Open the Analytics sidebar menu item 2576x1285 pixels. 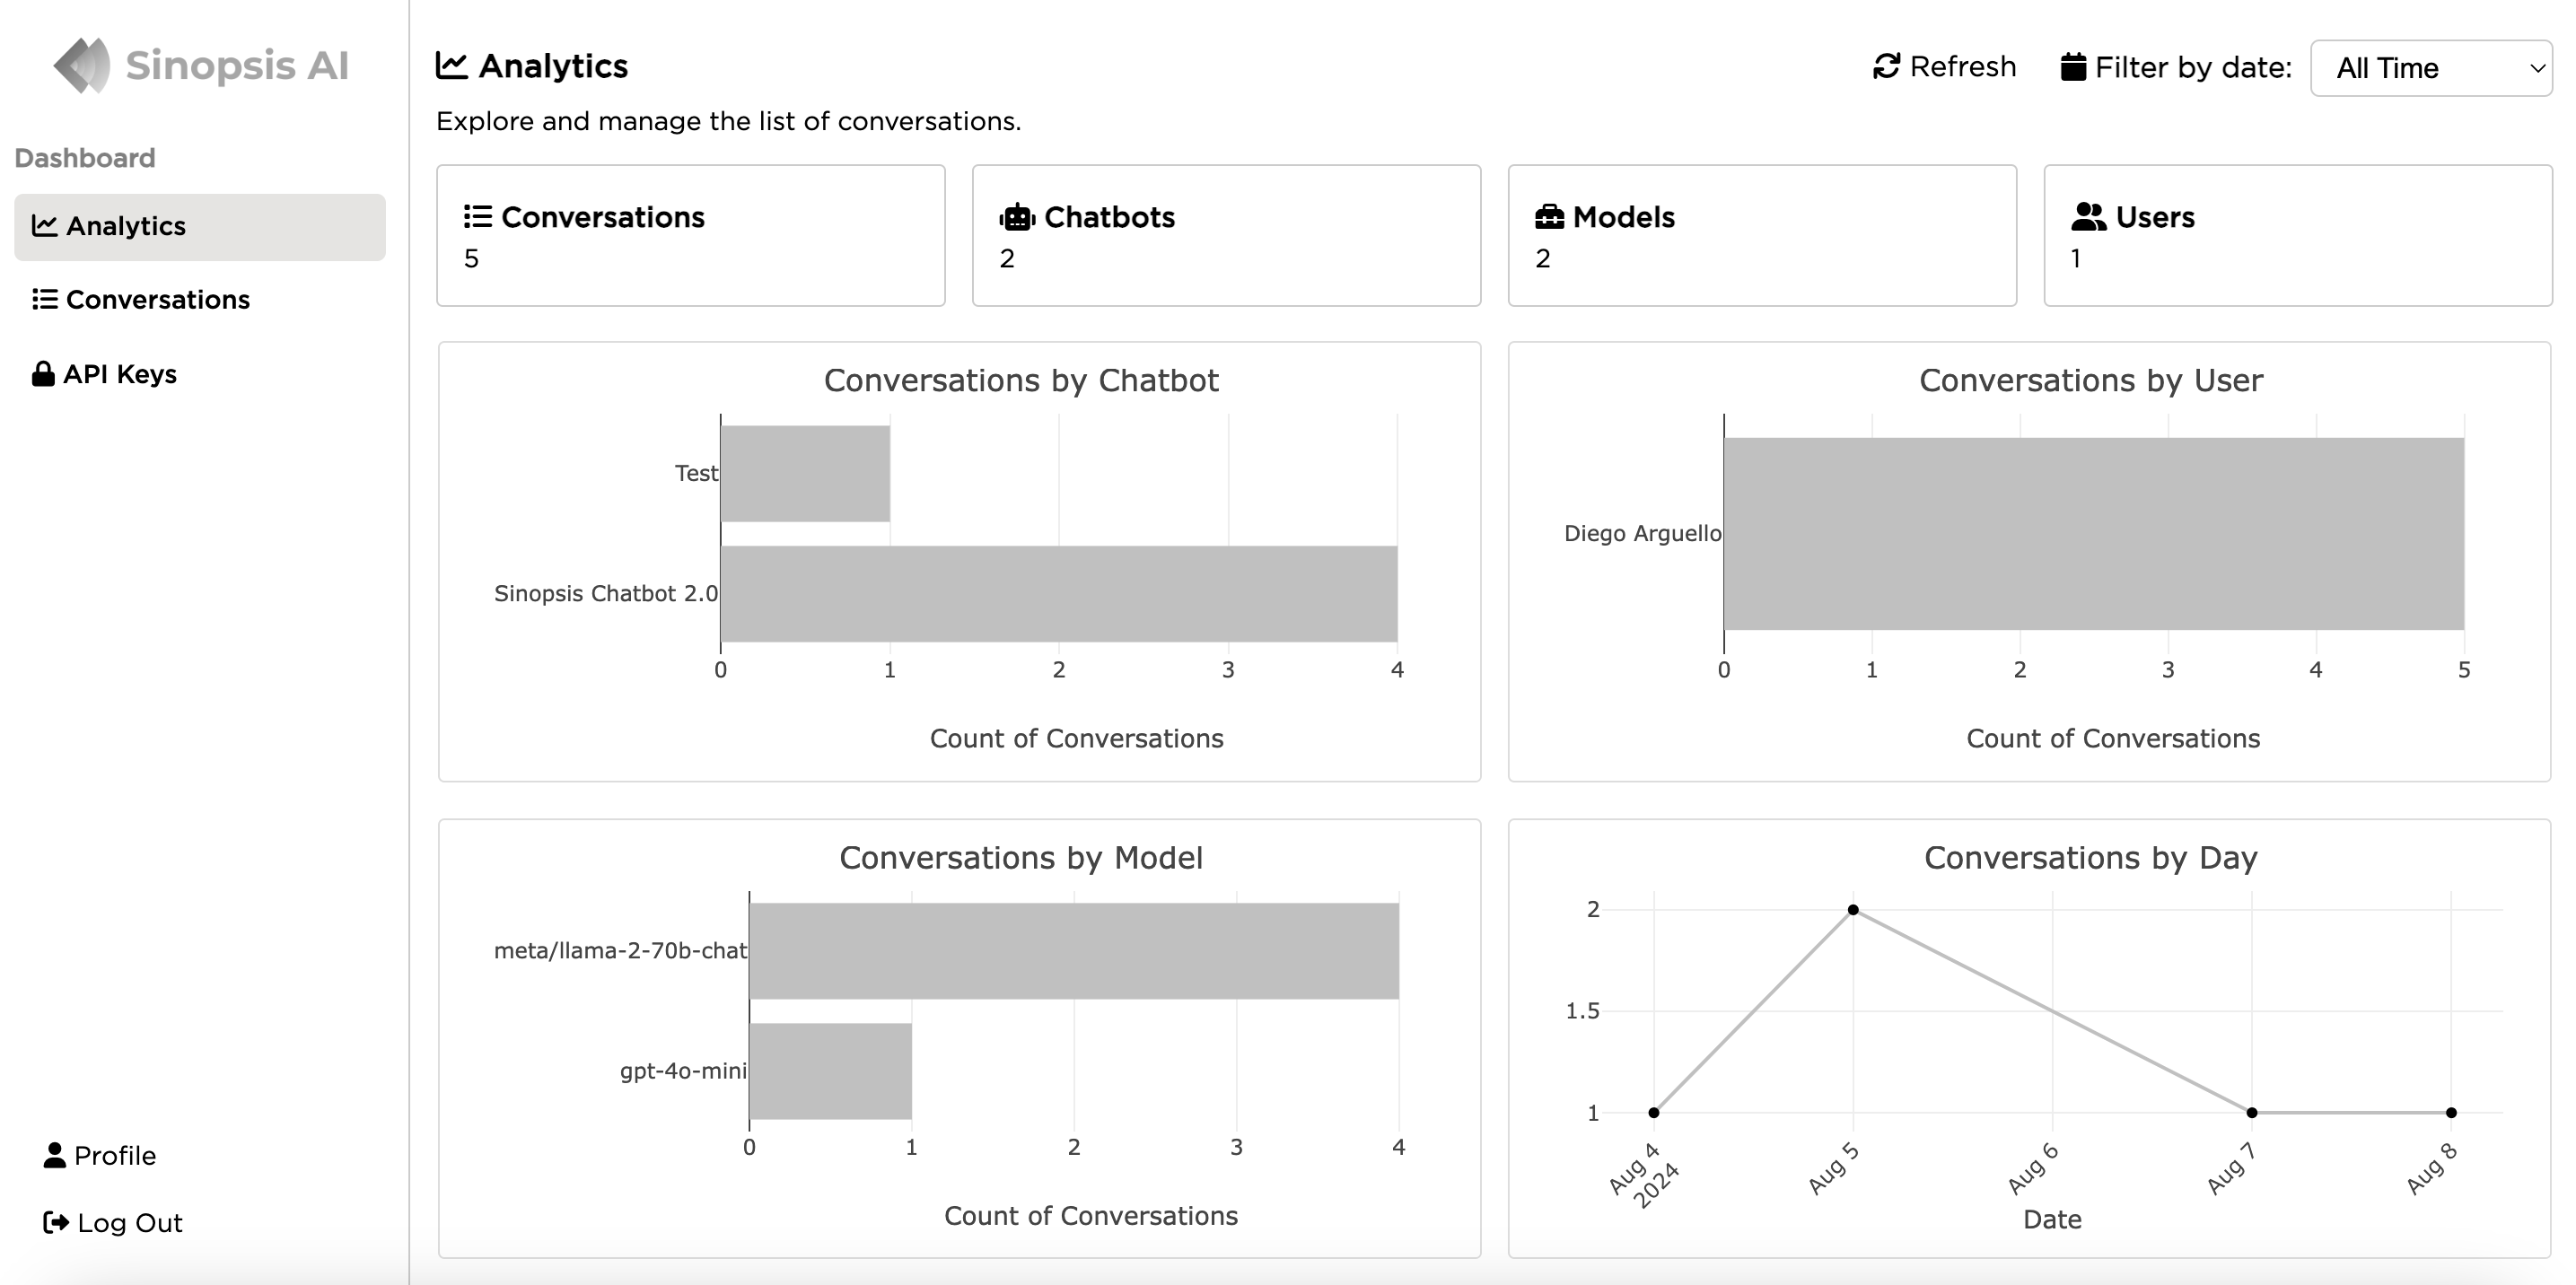point(200,227)
